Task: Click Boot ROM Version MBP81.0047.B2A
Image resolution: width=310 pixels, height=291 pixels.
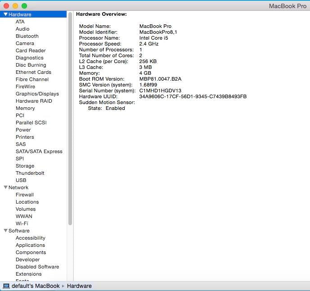Action: click(x=160, y=79)
